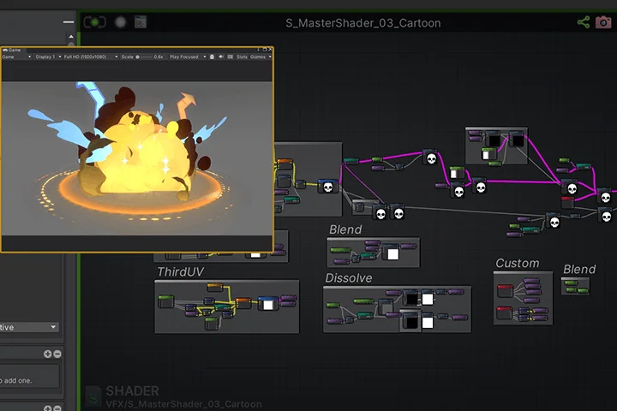This screenshot has height=411, width=617.
Task: Open the Gizmos dropdown arrow
Action: tap(270, 57)
